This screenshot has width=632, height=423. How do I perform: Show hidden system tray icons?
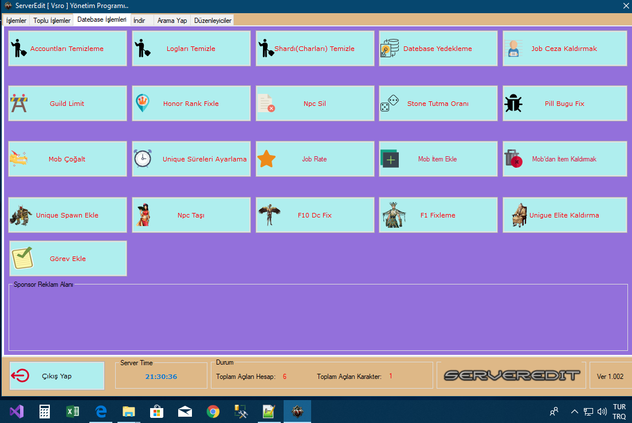tap(574, 412)
